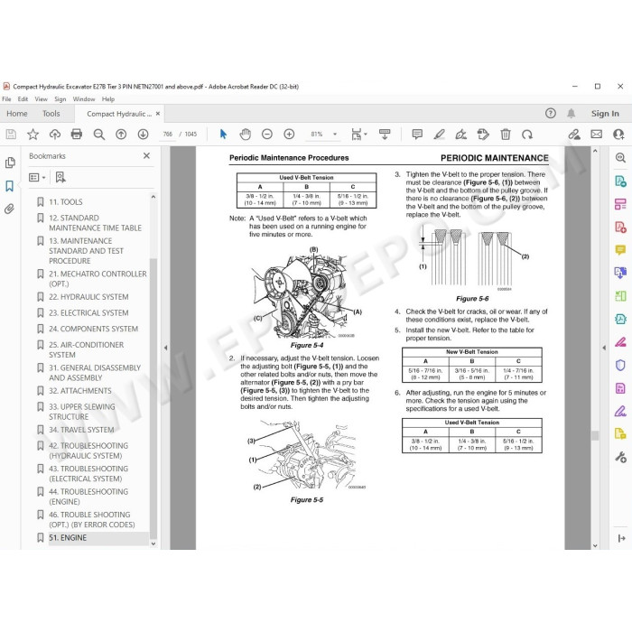Open bookmark 11. TOOLS

[66, 202]
